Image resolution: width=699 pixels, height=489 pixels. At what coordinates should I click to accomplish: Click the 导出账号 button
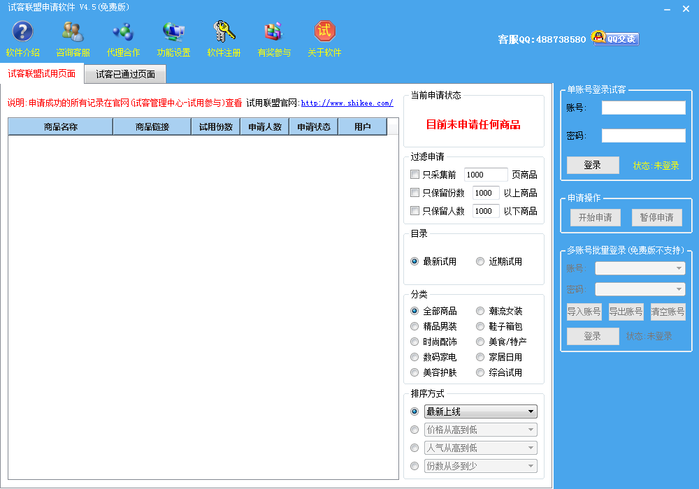626,312
